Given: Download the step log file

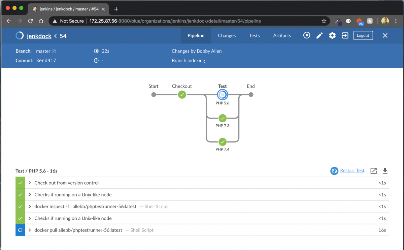Looking at the screenshot, I should click(x=385, y=171).
